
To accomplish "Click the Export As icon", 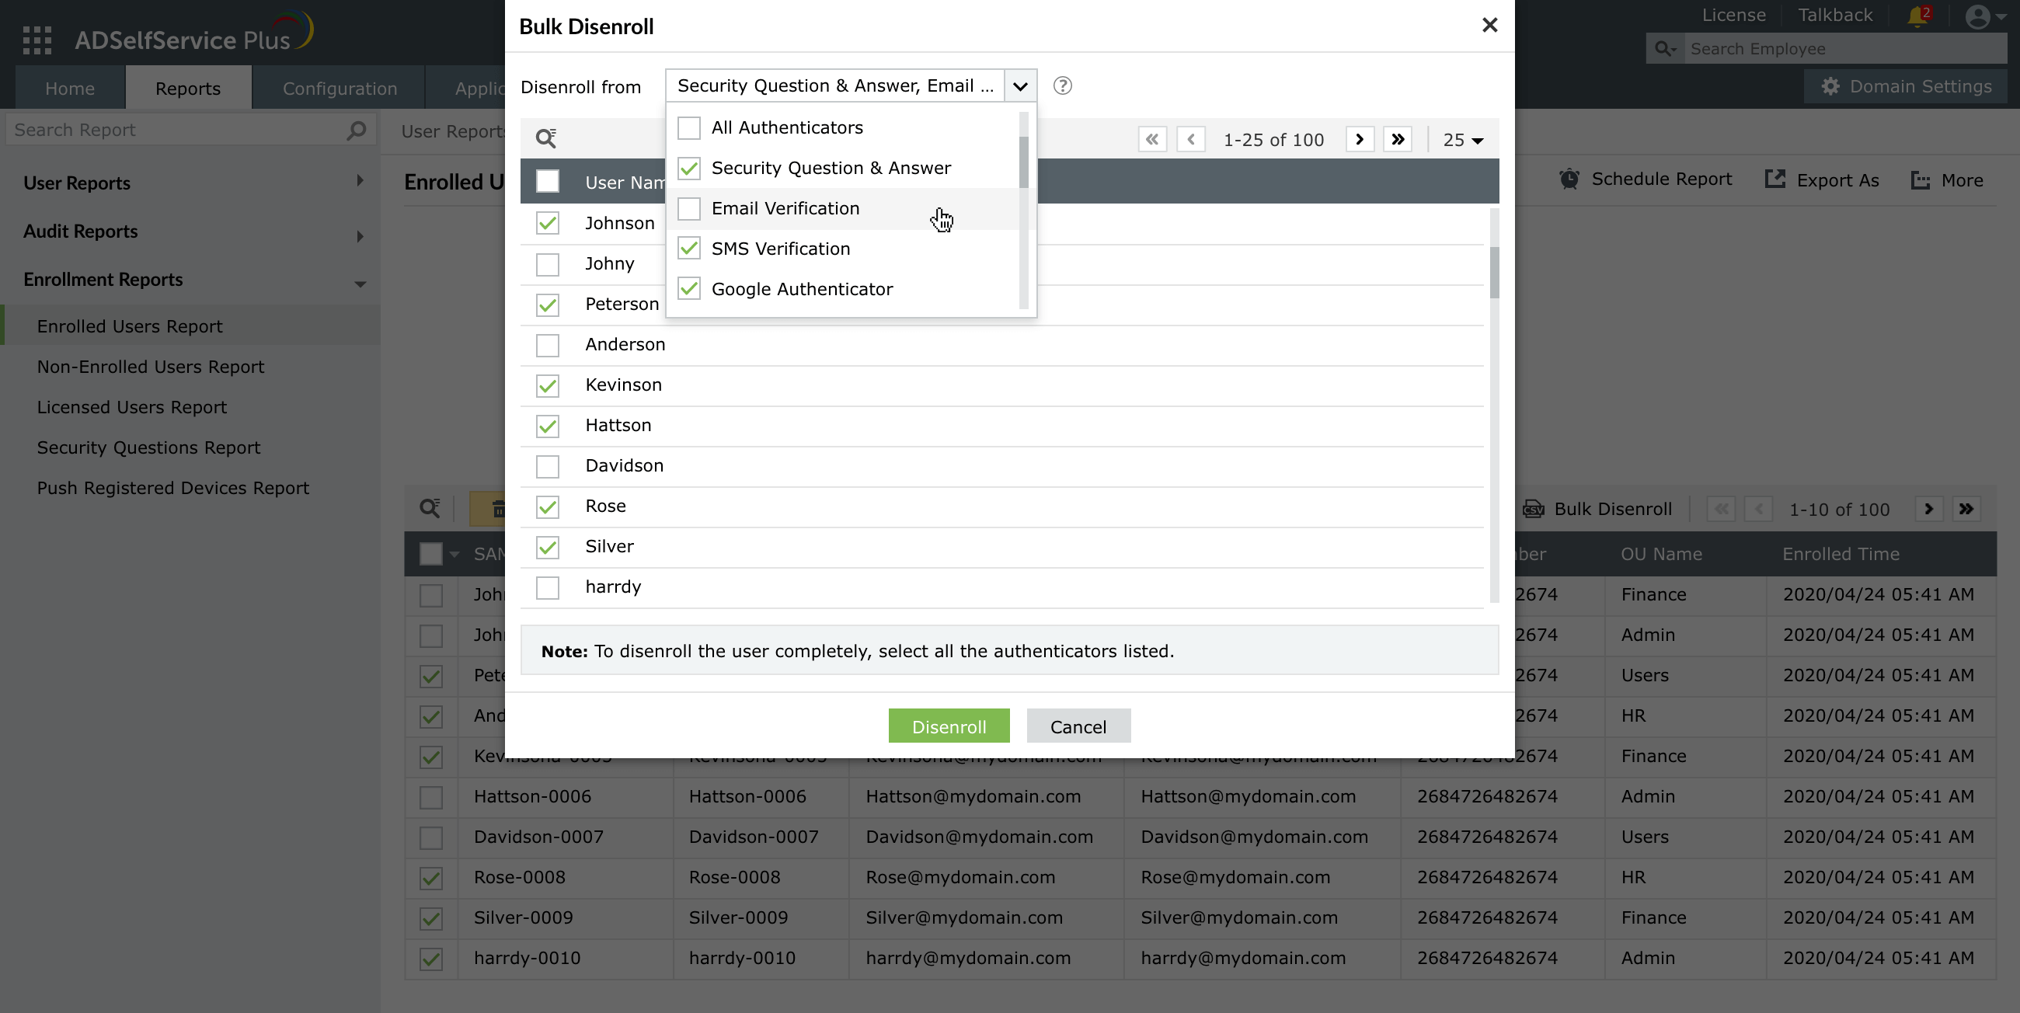I will 1774,179.
